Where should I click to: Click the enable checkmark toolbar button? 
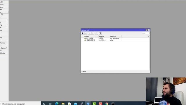tap(90, 33)
